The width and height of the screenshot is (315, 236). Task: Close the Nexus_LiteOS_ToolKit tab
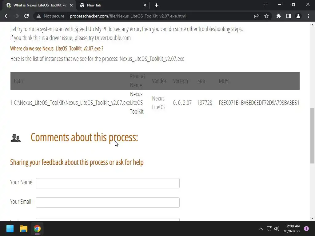click(x=71, y=5)
